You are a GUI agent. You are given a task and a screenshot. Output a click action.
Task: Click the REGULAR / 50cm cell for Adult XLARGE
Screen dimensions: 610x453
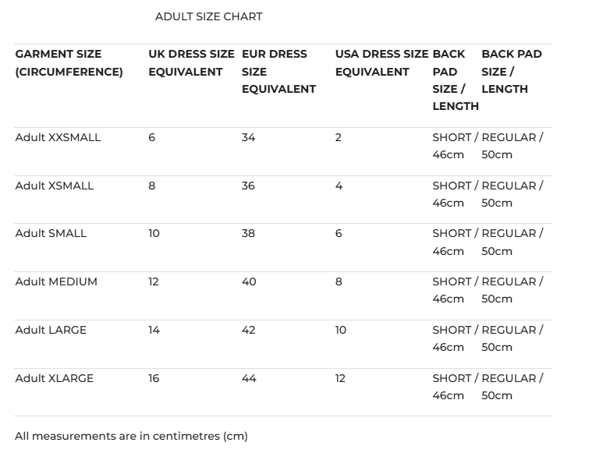coord(512,387)
